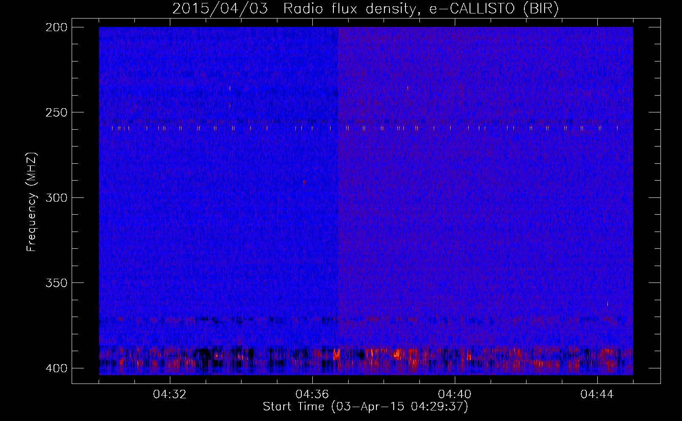Click the 04:36 time tick label
The image size is (682, 421).
pos(312,394)
